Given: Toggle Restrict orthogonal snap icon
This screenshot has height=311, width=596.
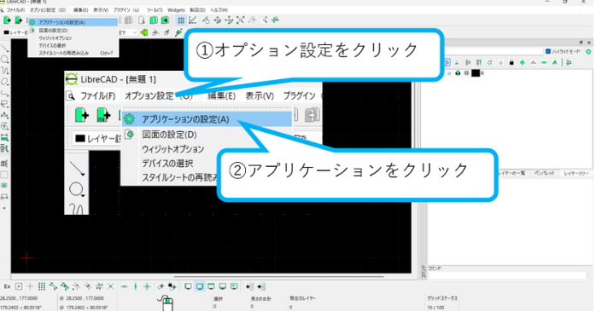Looking at the screenshot, I should [147, 287].
